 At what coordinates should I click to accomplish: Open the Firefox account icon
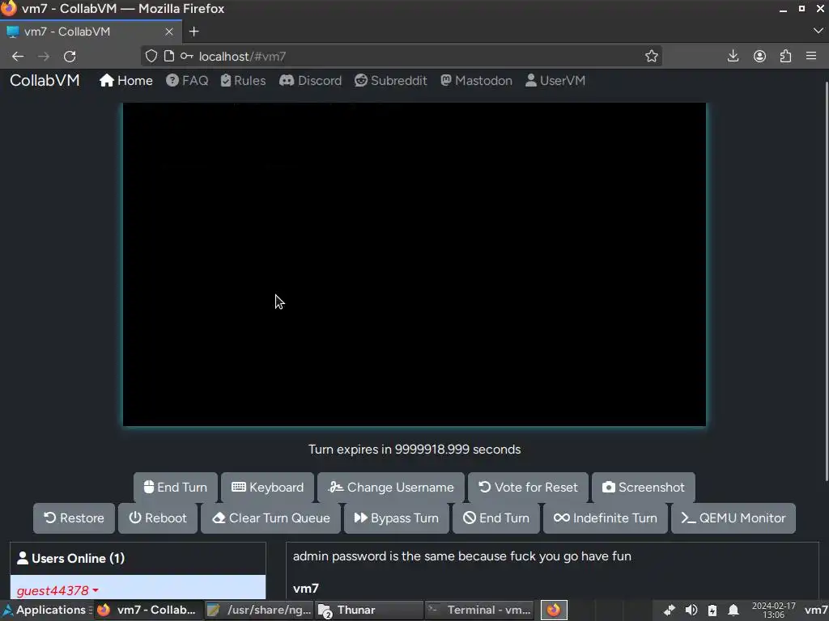[759, 56]
